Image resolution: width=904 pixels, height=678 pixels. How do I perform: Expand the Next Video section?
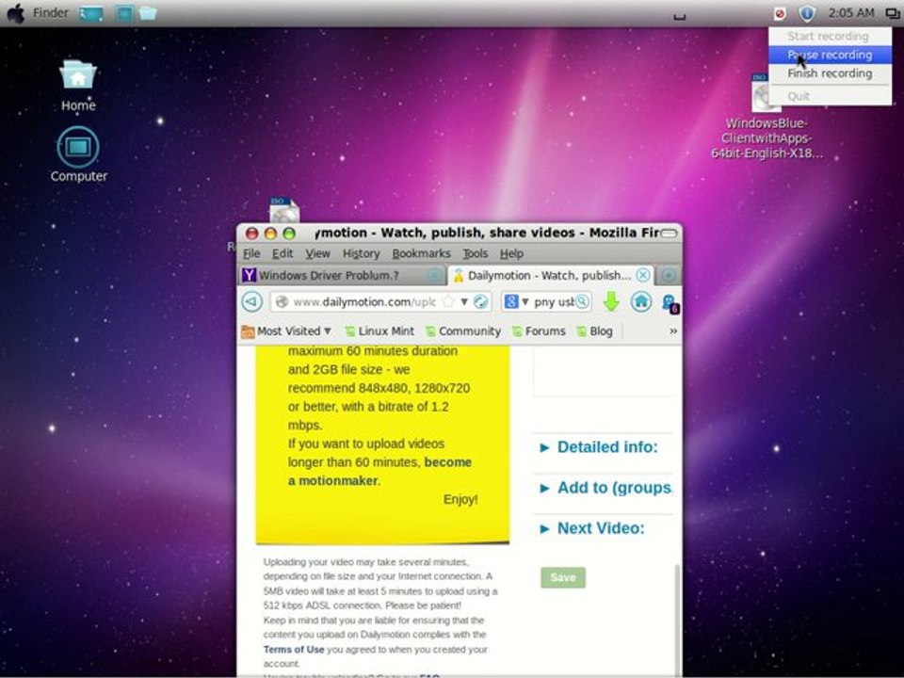click(592, 528)
